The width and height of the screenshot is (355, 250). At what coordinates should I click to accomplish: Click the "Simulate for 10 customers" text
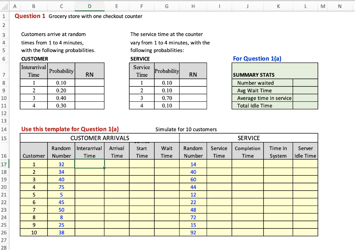[186, 129]
